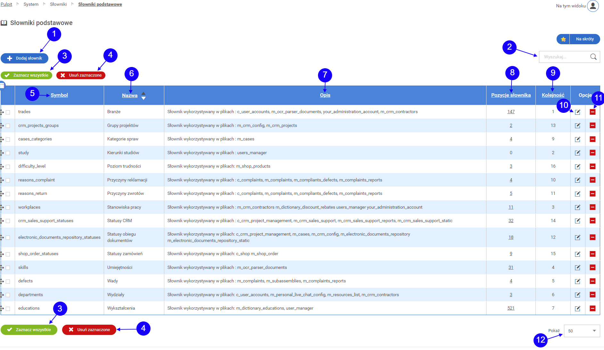Add page via Na skróty button
Screen dimensions: 604x350
click(578, 39)
